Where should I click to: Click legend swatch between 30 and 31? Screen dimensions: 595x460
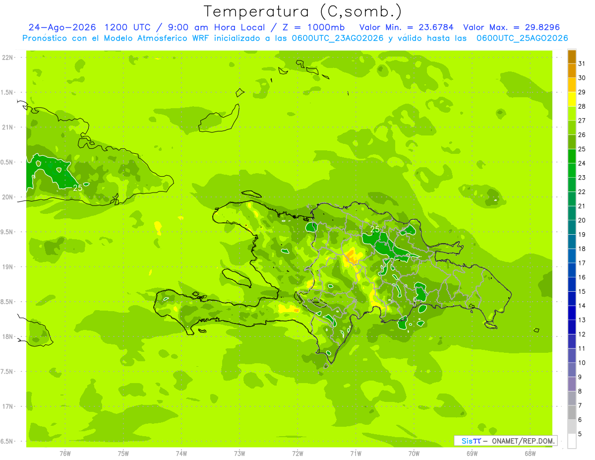point(572,71)
